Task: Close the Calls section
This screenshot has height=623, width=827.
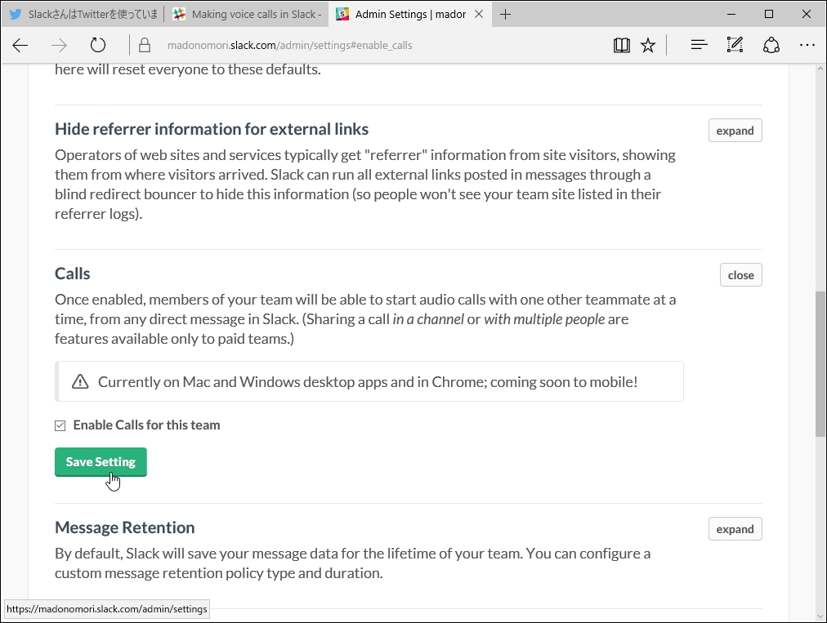Action: coord(740,275)
